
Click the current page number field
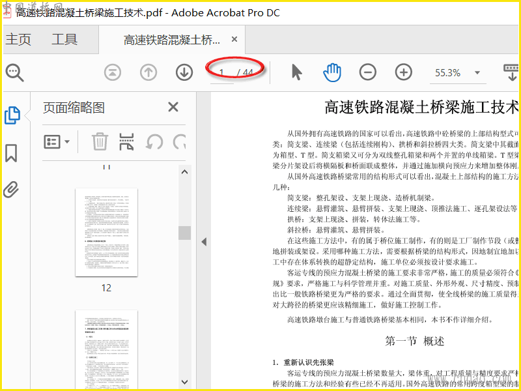pos(221,73)
